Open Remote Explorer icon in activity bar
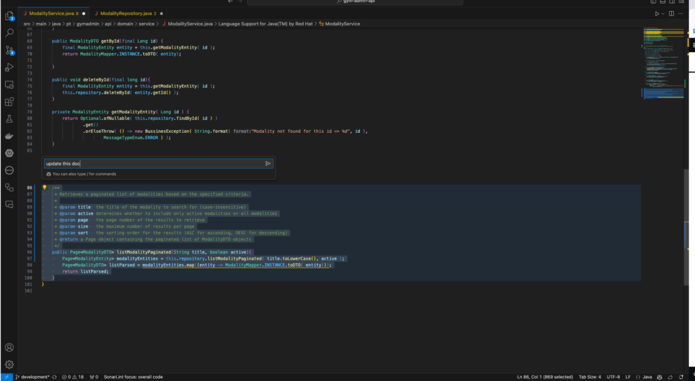The width and height of the screenshot is (695, 381). [9, 85]
